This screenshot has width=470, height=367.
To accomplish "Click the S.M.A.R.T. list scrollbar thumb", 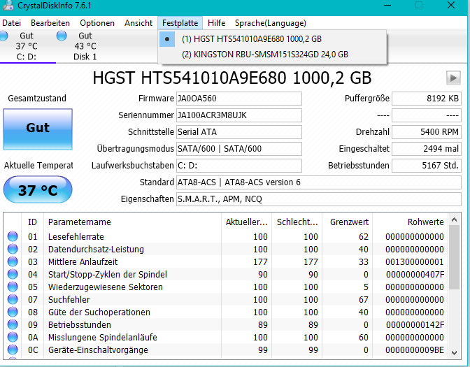I will (454, 257).
